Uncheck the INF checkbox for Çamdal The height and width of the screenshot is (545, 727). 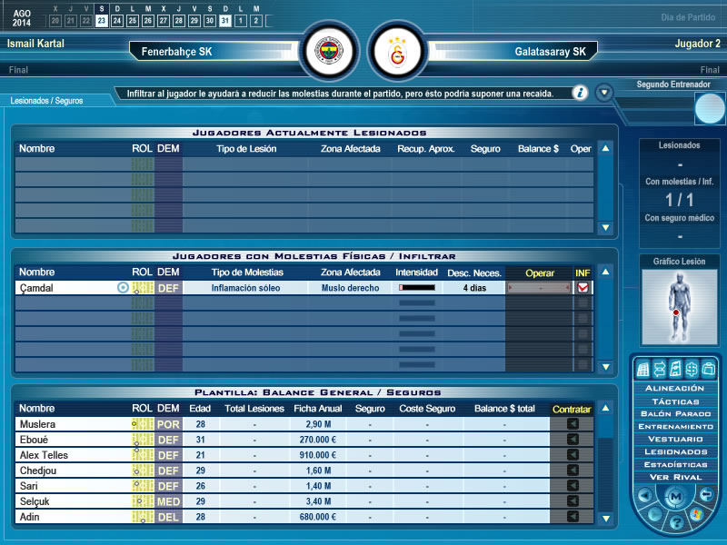(583, 288)
